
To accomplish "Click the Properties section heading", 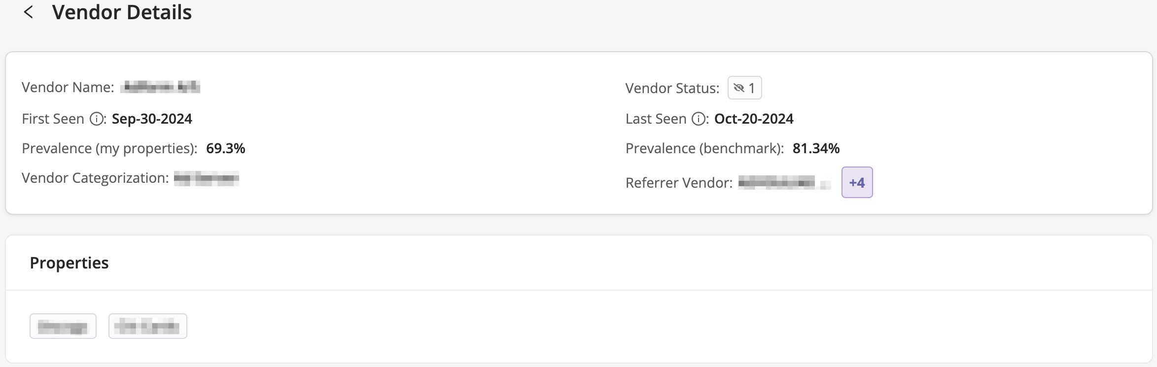I will [69, 263].
